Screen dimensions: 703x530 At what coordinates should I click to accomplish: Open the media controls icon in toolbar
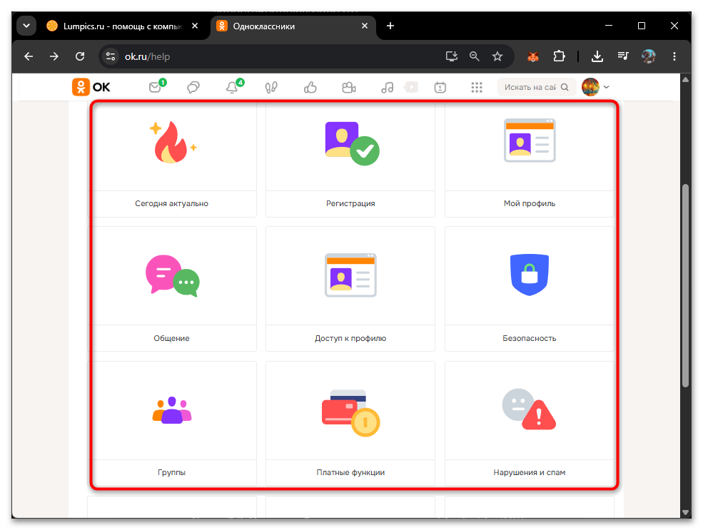pyautogui.click(x=623, y=56)
